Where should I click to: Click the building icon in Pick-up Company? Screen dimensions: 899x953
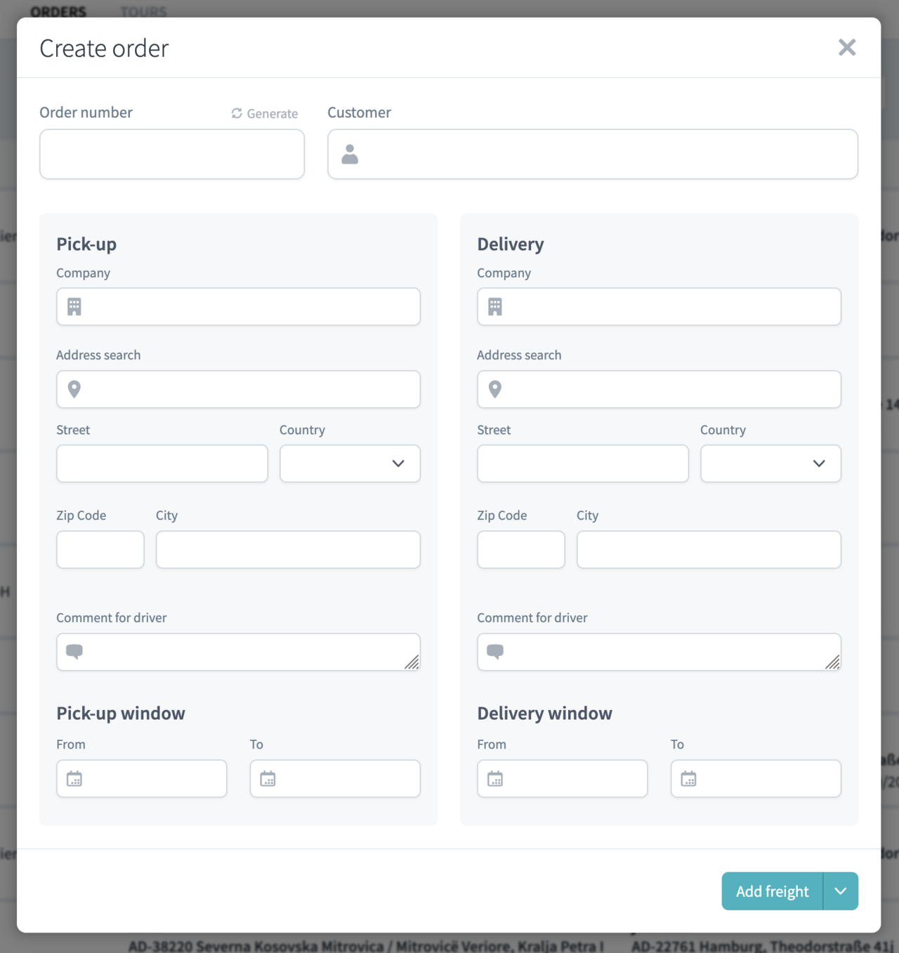[74, 306]
